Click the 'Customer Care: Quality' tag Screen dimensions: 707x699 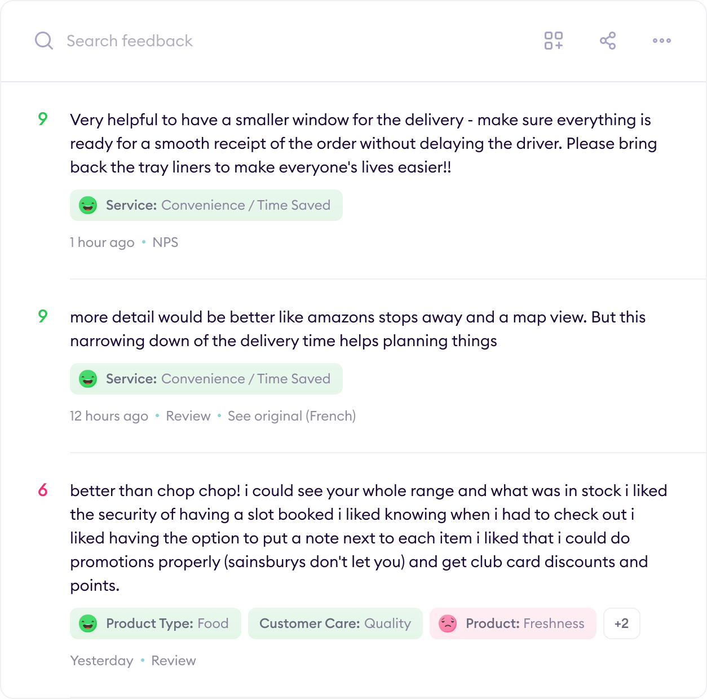click(335, 623)
